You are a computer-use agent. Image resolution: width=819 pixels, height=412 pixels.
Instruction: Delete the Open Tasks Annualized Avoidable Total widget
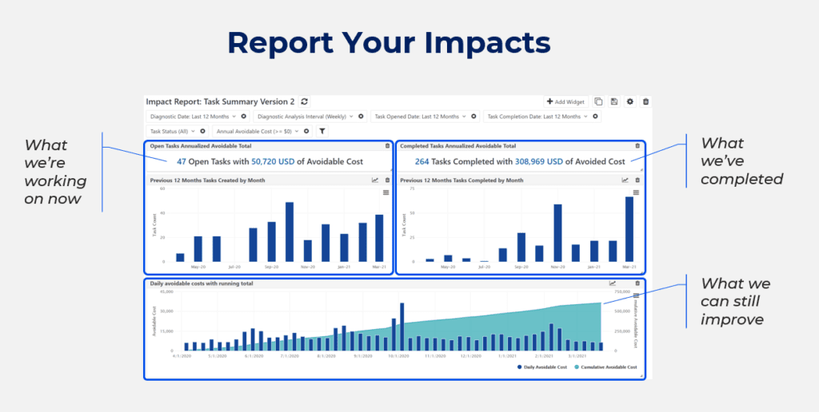coord(388,146)
